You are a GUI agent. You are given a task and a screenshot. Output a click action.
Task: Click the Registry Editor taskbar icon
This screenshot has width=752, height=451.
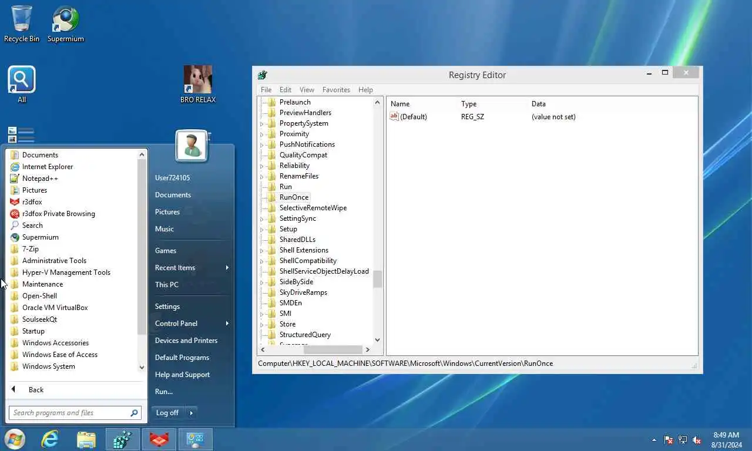pos(122,439)
